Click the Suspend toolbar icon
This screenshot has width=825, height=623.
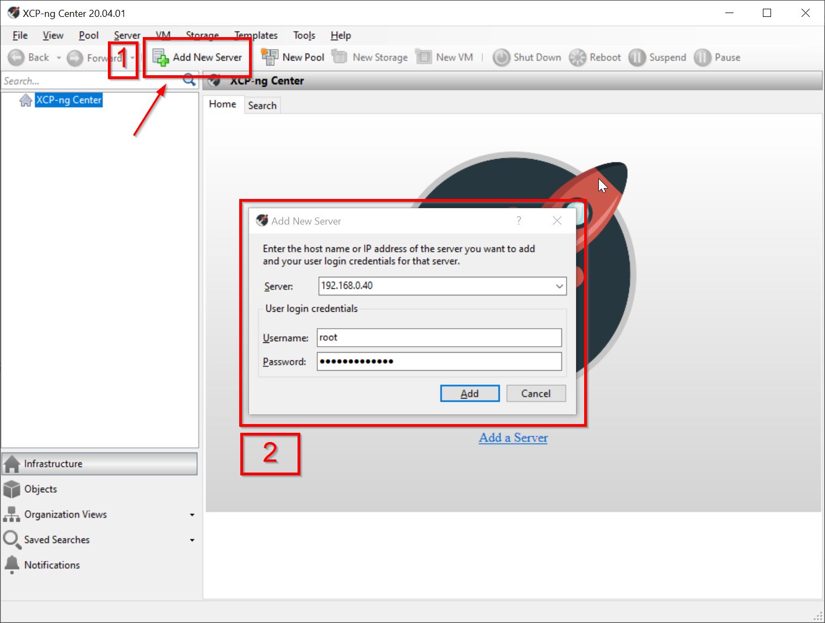pos(636,57)
